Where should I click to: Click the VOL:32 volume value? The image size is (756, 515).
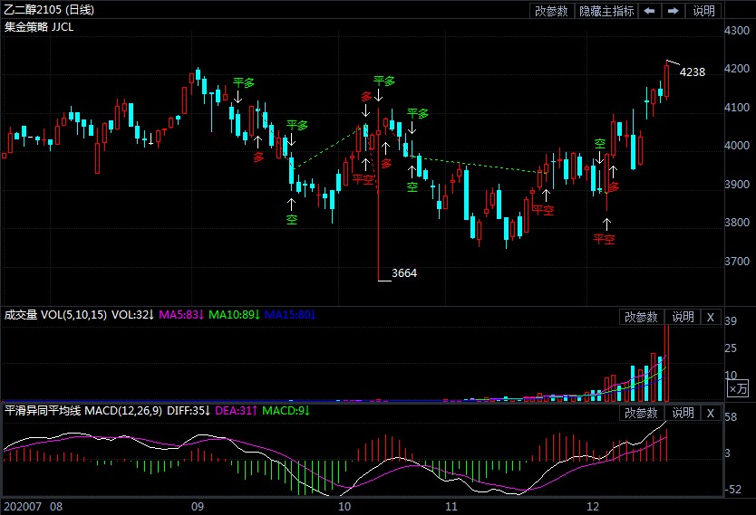click(x=132, y=315)
